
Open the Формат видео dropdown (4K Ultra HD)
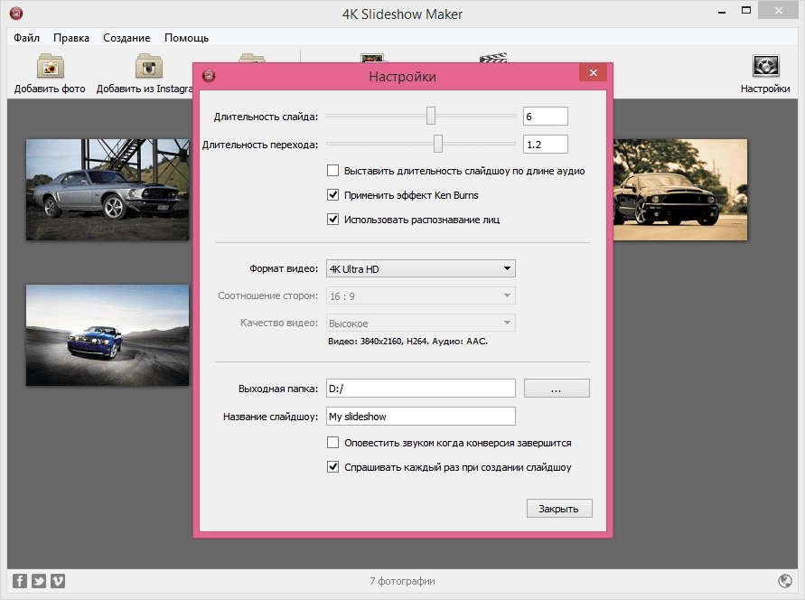tap(420, 268)
